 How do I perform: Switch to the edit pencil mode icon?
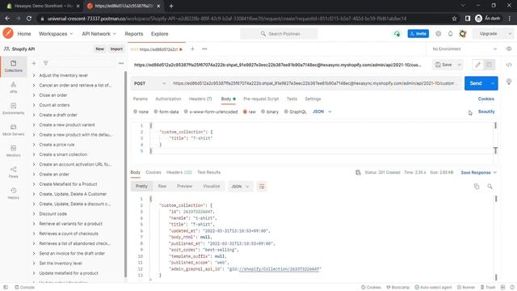477,65
